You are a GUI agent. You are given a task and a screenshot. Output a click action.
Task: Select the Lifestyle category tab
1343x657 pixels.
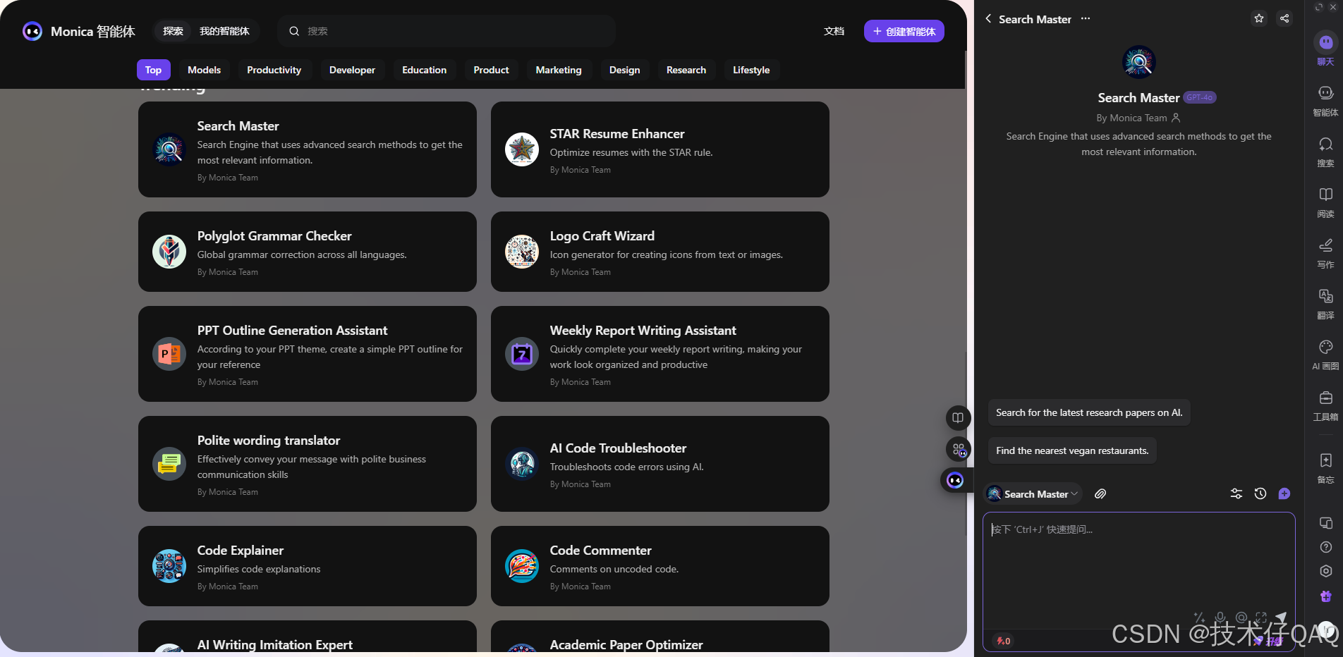pos(751,70)
